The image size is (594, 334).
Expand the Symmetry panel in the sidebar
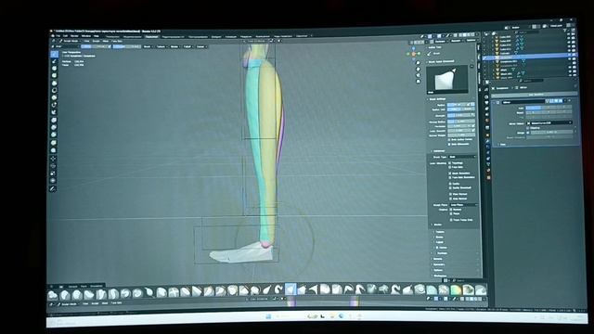point(439,264)
